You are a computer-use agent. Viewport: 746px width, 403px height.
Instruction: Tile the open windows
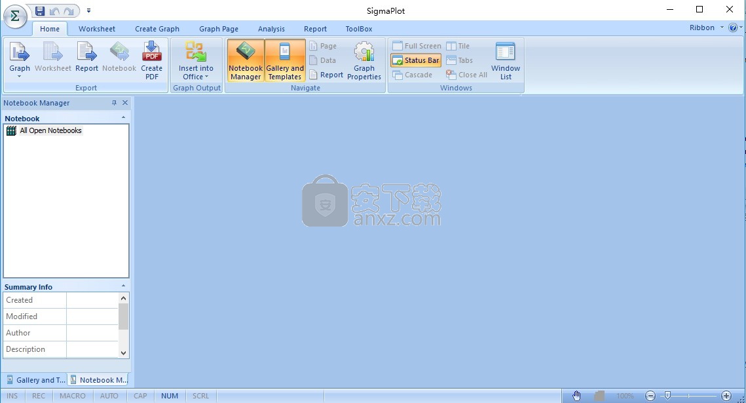[458, 46]
